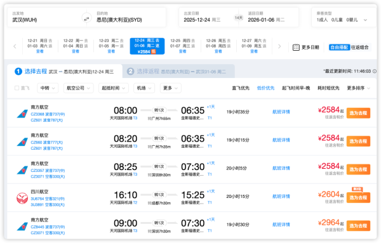Image resolution: width=381 pixels, height=243 pixels.
Task: Select the 12-25 周四 date tab
Action: click(x=182, y=46)
